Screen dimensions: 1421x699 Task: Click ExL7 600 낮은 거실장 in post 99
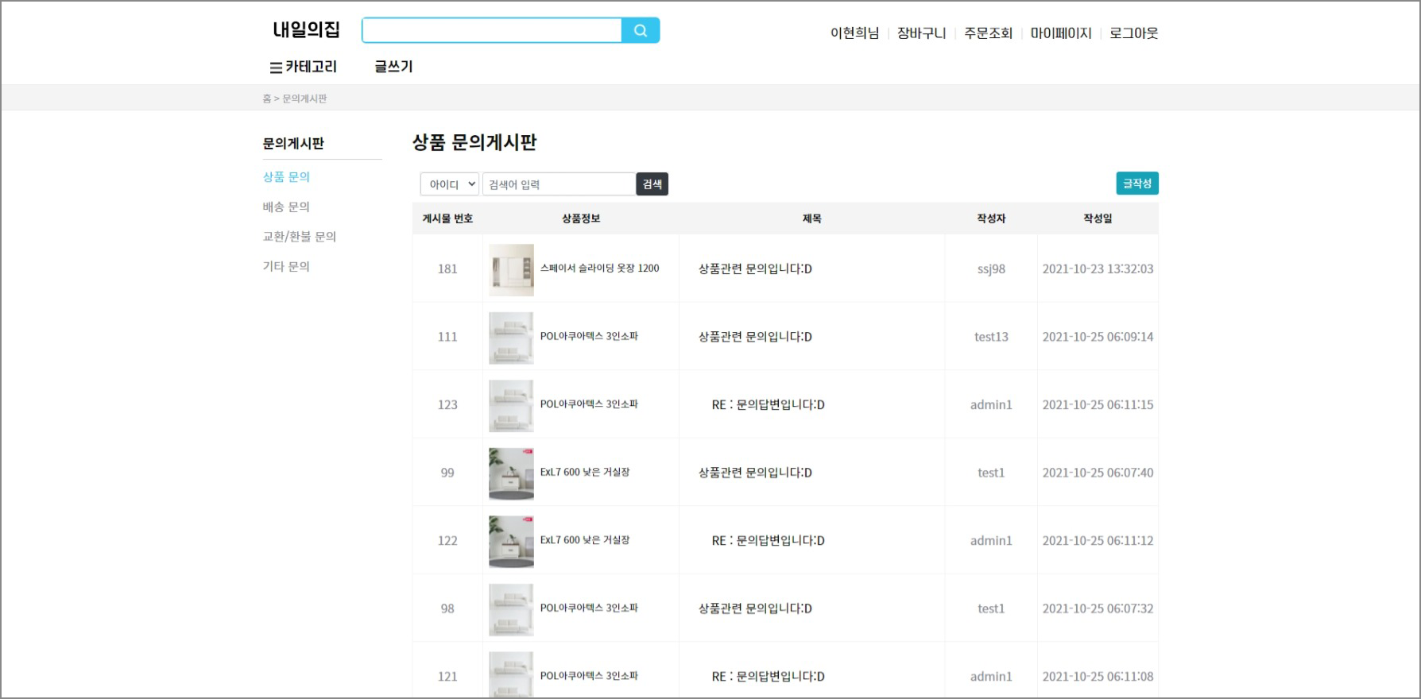pos(585,472)
